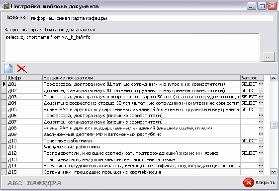This screenshot has width=279, height=191.
Task: Click the red circle X icon by Закрыть
Action: (249, 183)
